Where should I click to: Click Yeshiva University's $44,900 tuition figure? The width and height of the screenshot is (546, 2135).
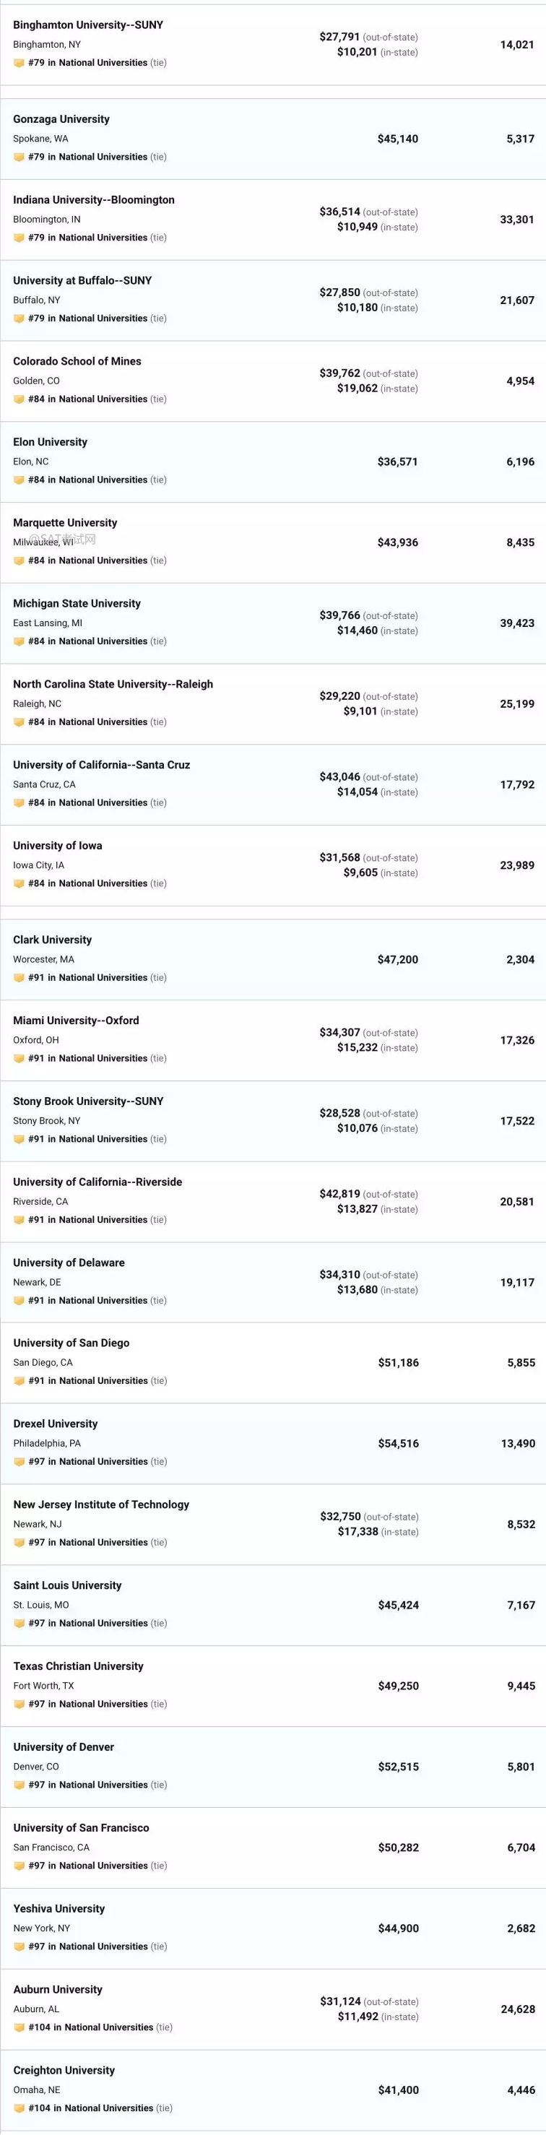pos(399,1928)
